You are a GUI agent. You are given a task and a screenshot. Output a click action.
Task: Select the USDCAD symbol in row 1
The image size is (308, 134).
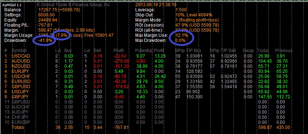tap(21, 56)
